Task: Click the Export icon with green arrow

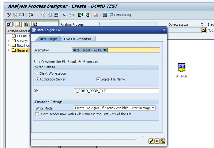Action: point(87,15)
